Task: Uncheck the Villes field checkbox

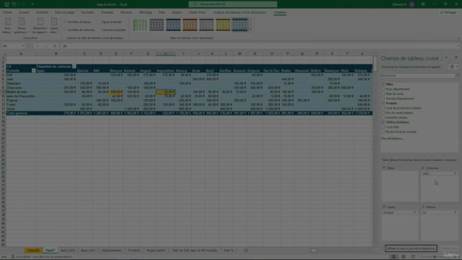Action: 383,84
